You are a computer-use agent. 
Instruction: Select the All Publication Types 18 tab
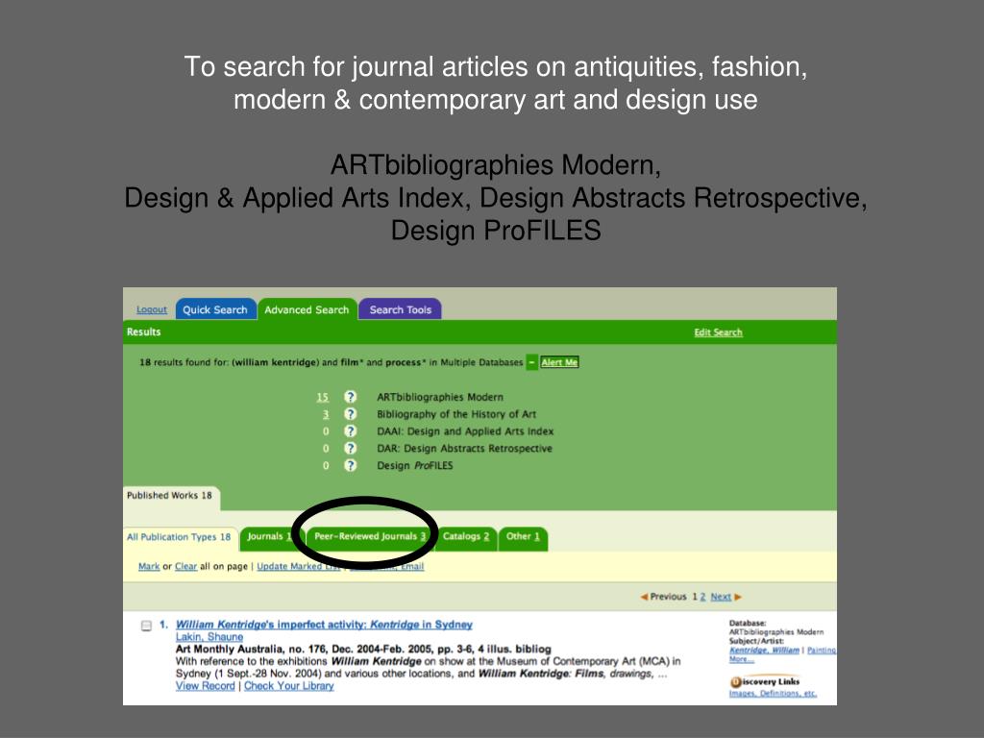[x=179, y=537]
